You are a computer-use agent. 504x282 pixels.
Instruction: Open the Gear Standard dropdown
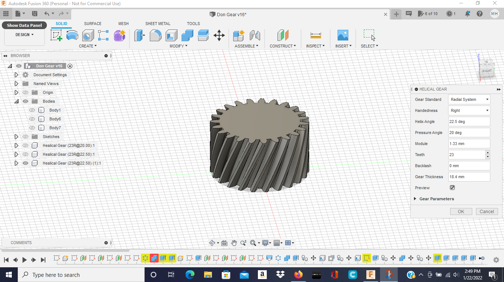[469, 99]
